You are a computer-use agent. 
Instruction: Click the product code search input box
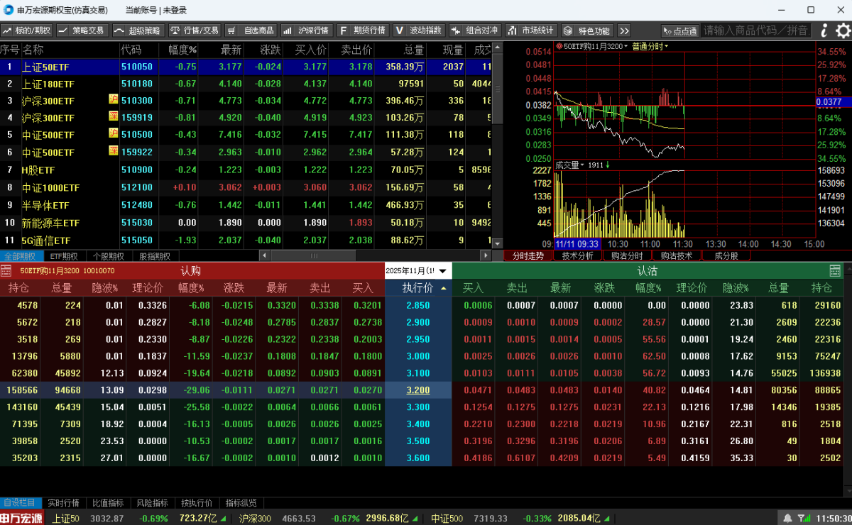point(755,31)
